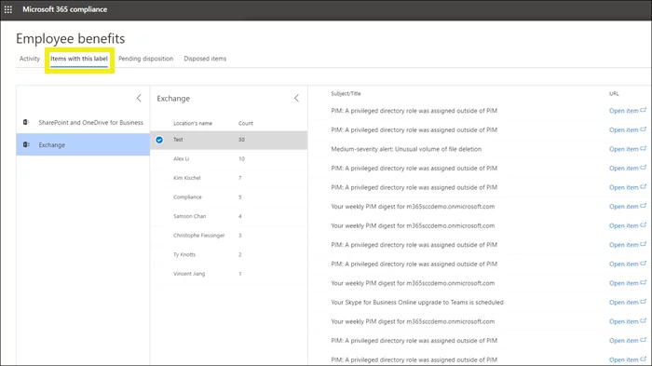Select the Samson Chan mailbox row
Viewport: 652px width, 366px height.
click(229, 216)
